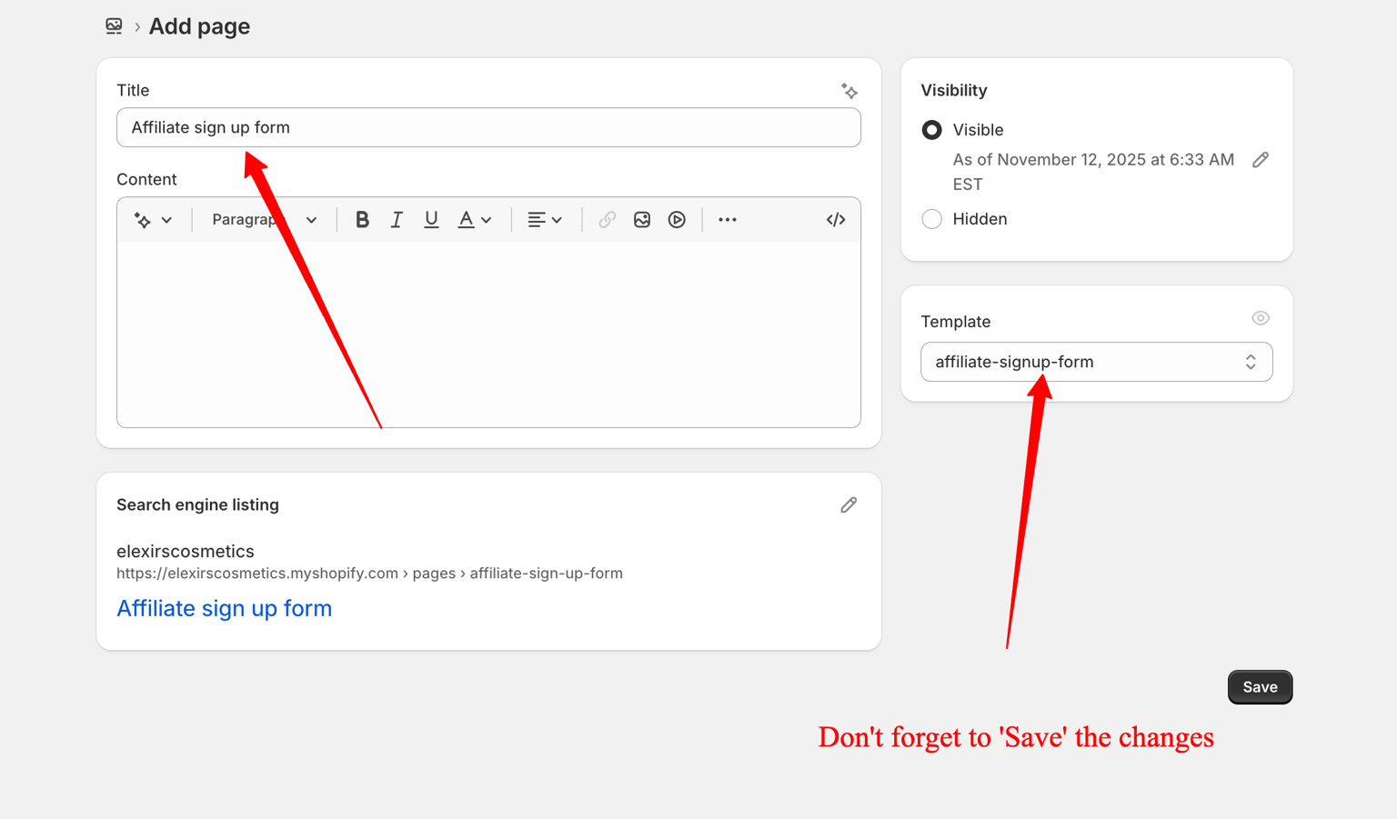Image resolution: width=1397 pixels, height=819 pixels.
Task: Open the text color picker
Action: click(x=474, y=220)
